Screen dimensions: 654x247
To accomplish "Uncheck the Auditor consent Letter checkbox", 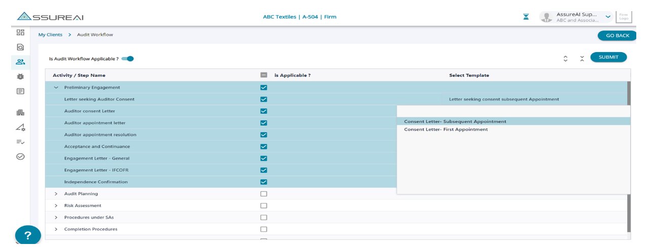I will pyautogui.click(x=263, y=111).
